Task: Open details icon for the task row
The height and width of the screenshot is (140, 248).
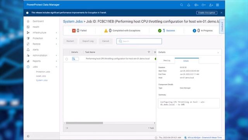Action: coord(74,59)
